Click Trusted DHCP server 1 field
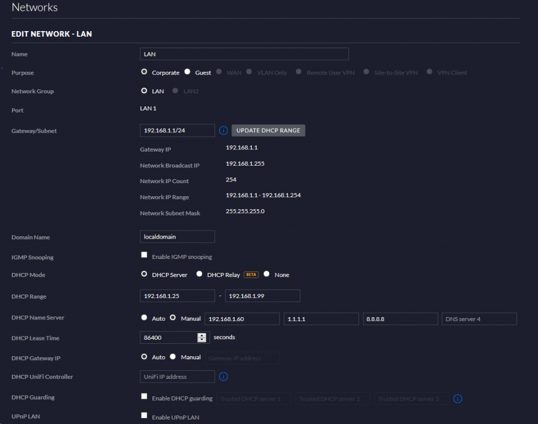This screenshot has height=424, width=538. click(x=254, y=399)
